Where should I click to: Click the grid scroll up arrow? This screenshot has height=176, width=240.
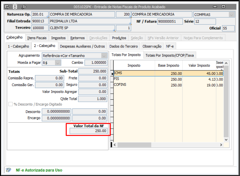tap(226, 63)
